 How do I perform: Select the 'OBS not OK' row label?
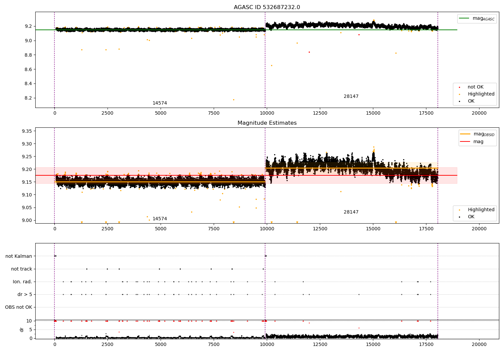tap(19, 307)
